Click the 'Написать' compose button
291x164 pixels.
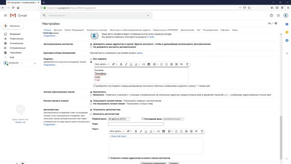13,26
